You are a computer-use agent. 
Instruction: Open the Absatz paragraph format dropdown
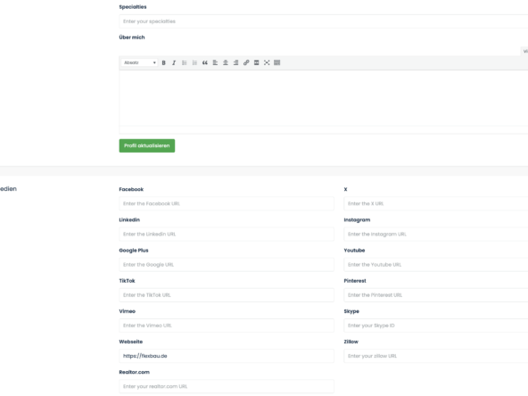pyautogui.click(x=139, y=62)
